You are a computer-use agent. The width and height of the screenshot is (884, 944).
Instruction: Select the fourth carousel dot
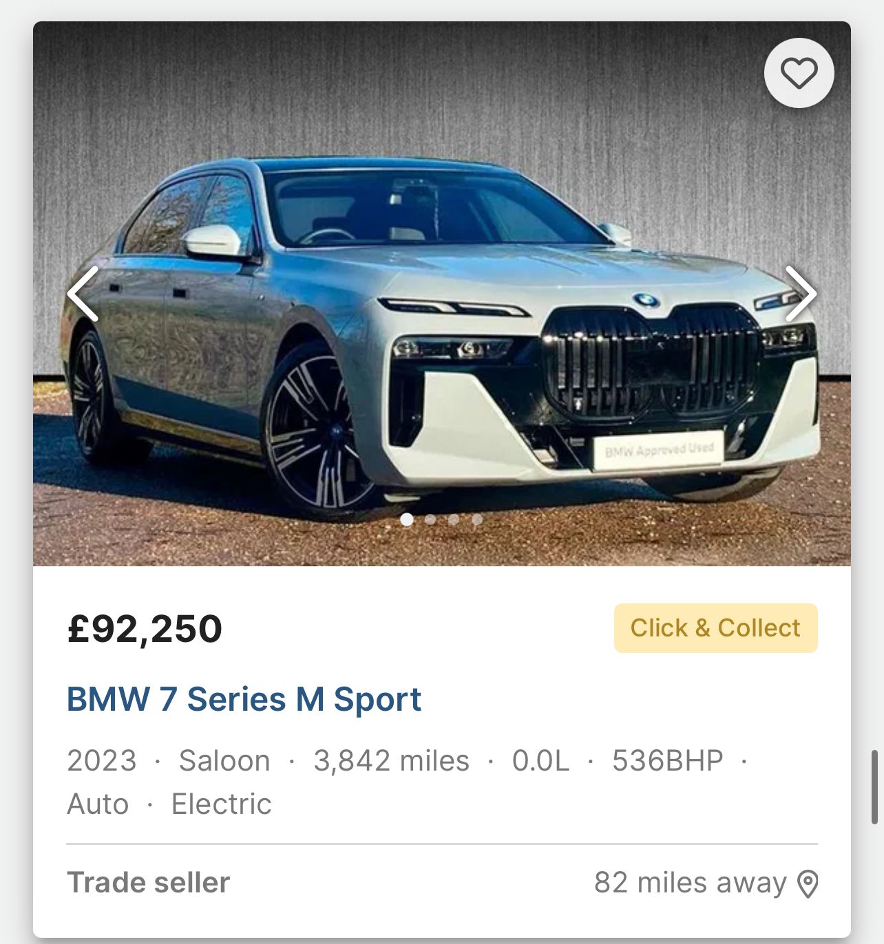click(477, 519)
